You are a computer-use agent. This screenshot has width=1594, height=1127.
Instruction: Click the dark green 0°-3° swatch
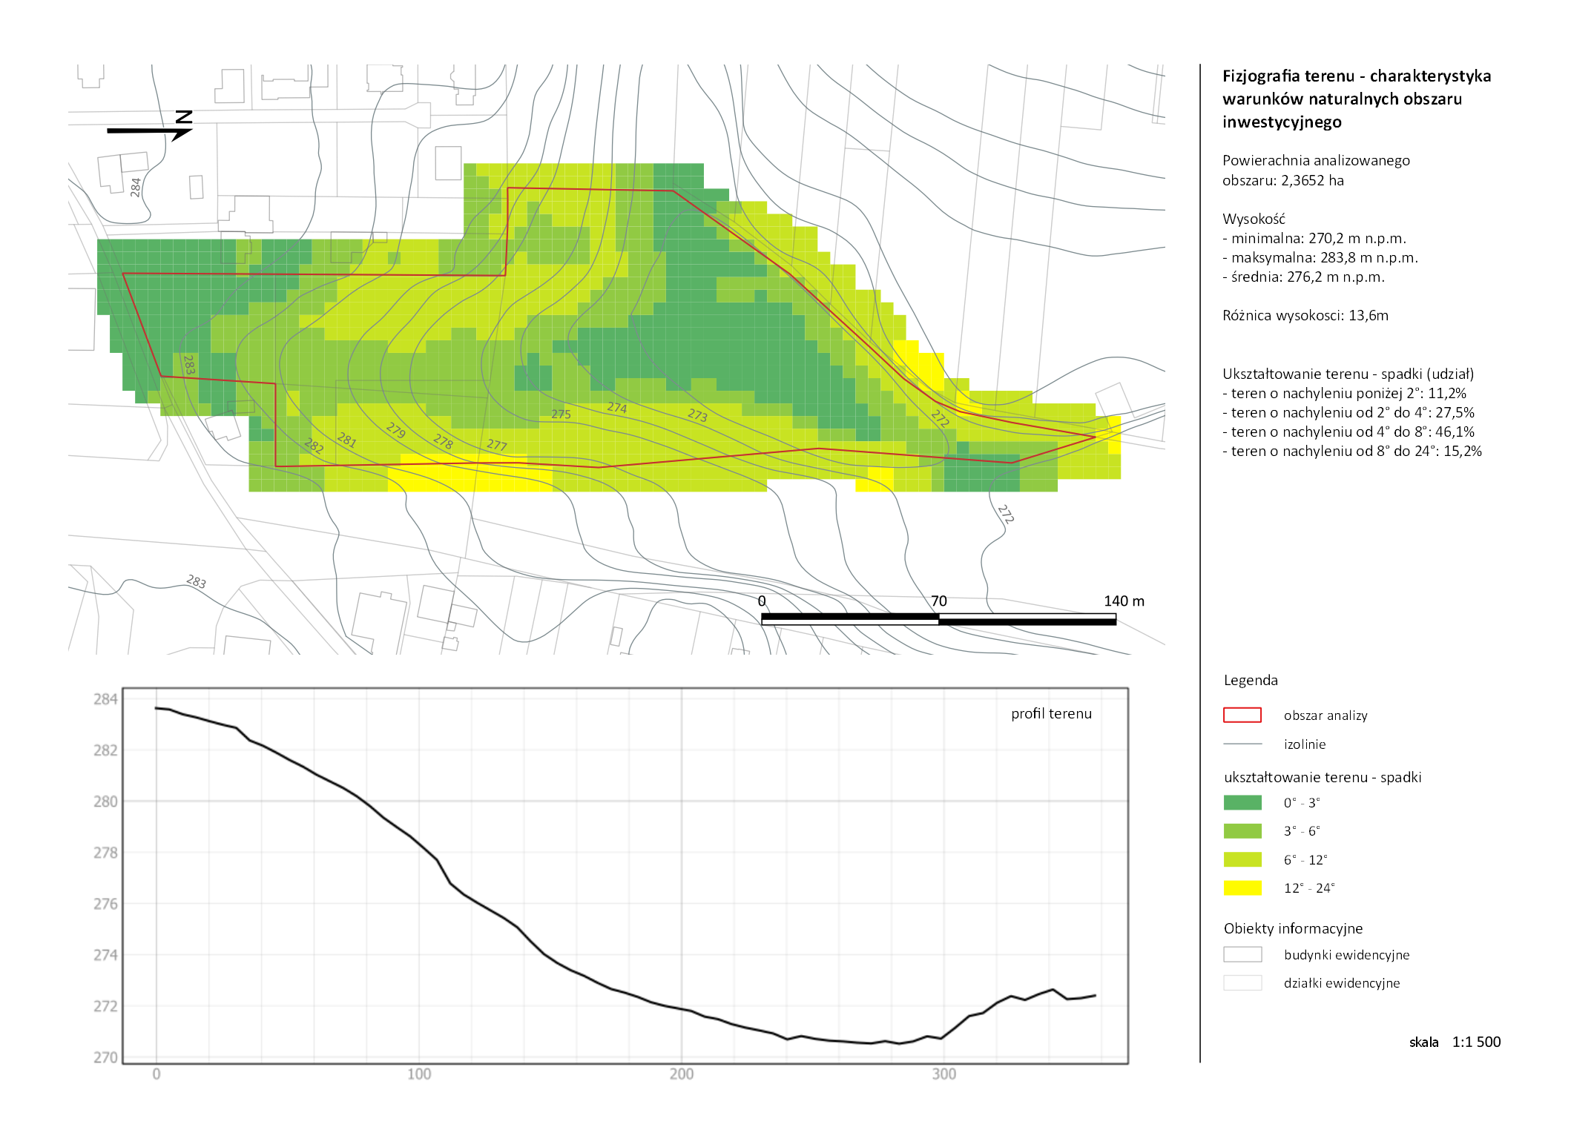[1242, 802]
